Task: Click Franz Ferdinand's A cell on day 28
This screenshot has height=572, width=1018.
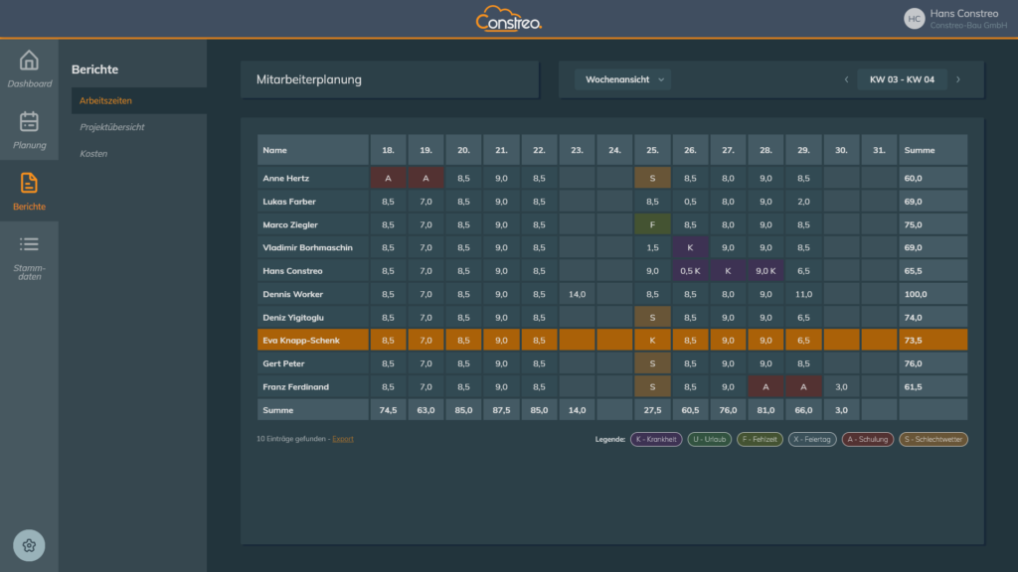Action: click(765, 387)
